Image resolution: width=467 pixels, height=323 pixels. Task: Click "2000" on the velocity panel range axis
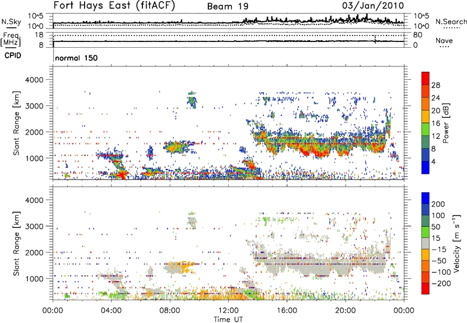coord(34,252)
